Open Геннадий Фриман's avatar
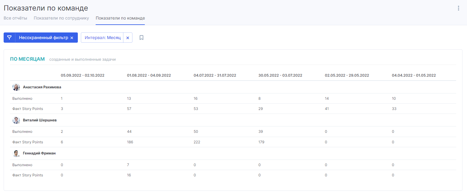 (x=16, y=153)
